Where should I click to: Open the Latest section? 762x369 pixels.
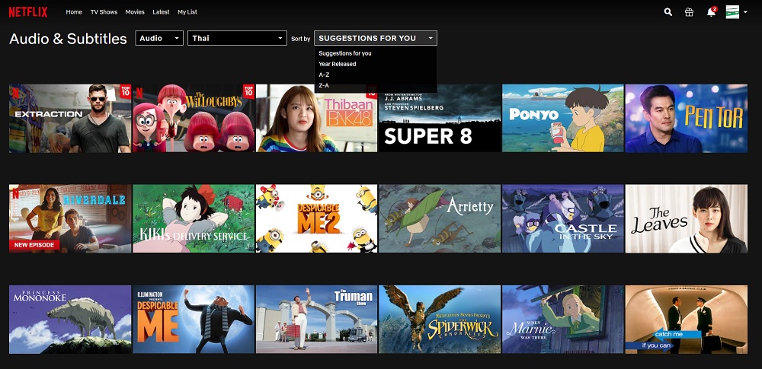(161, 12)
